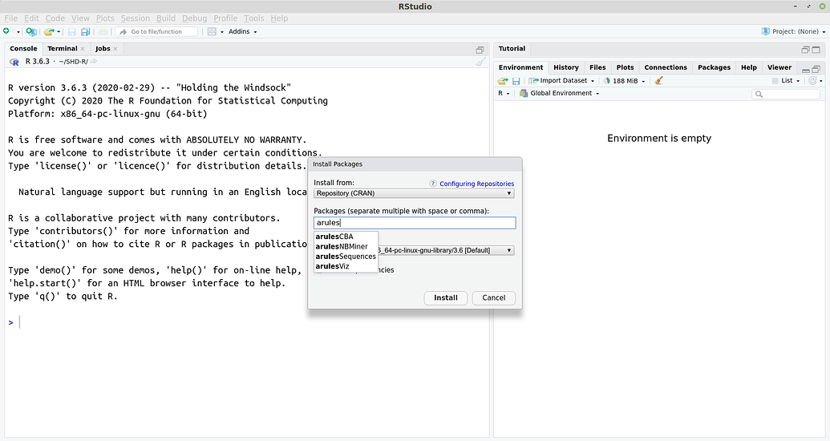
Task: Close the Jobs tab
Action: [115, 49]
